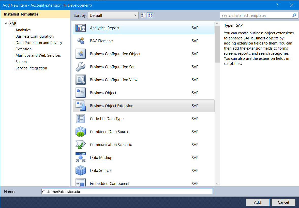Click the BAC Elements gears icon

click(x=81, y=41)
